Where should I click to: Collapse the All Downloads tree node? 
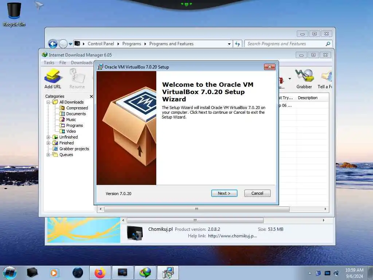click(48, 102)
